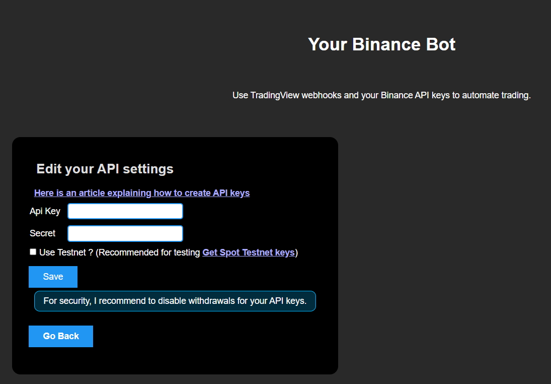
Task: Open the Get Spot Testnet keys link
Action: [x=249, y=252]
